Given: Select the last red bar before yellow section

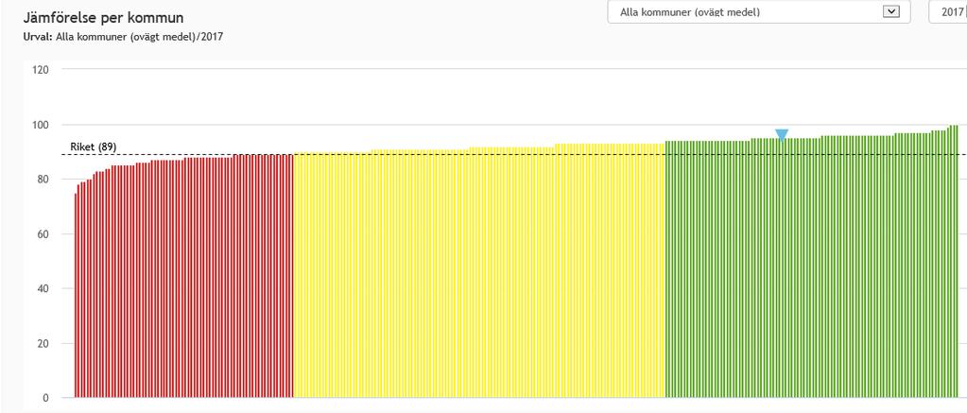Looking at the screenshot, I should coord(292,284).
